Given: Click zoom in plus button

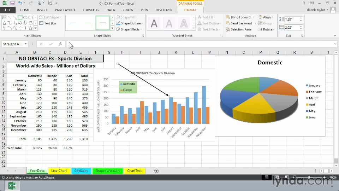Looking at the screenshot, I should pyautogui.click(x=324, y=177).
